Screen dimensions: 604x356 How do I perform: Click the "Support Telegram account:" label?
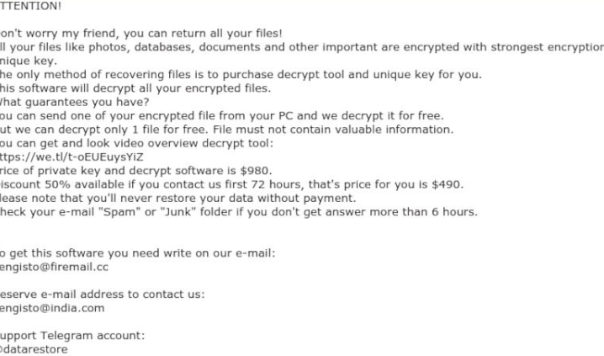[72, 335]
